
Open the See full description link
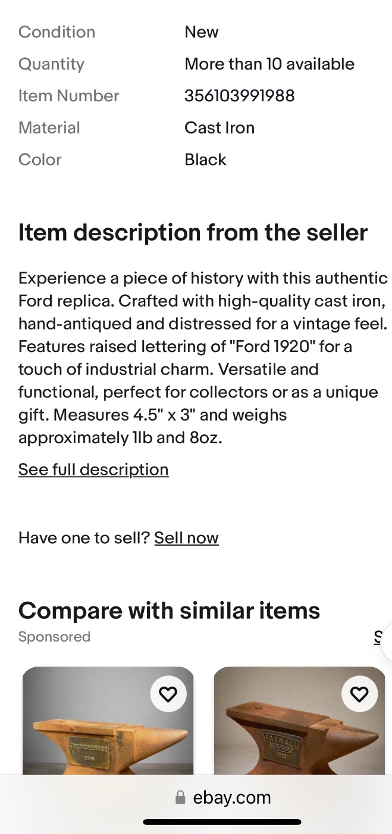pos(93,469)
